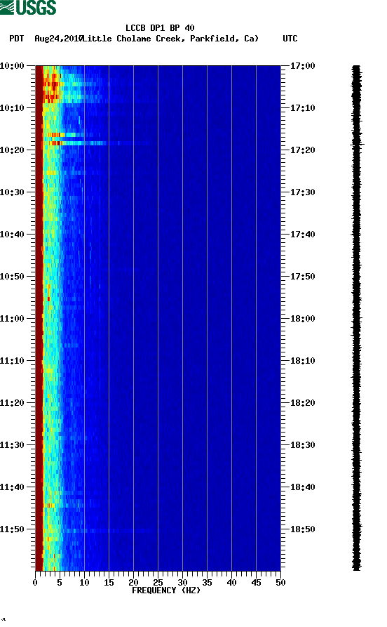387x627 pixels.
Task: Select the title text 'LCCB DP1 BP 40'
Action: [x=160, y=28]
